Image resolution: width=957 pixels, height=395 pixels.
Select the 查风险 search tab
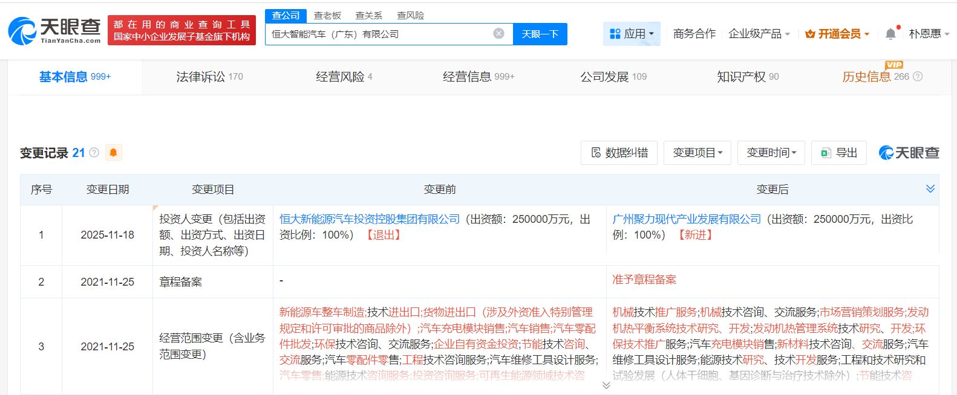[410, 15]
